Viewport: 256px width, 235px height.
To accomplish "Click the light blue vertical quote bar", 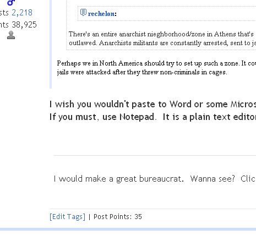I will (x=51, y=44).
